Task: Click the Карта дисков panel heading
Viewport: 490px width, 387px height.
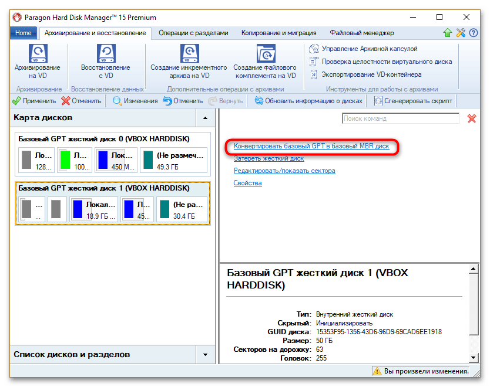Action: 43,117
